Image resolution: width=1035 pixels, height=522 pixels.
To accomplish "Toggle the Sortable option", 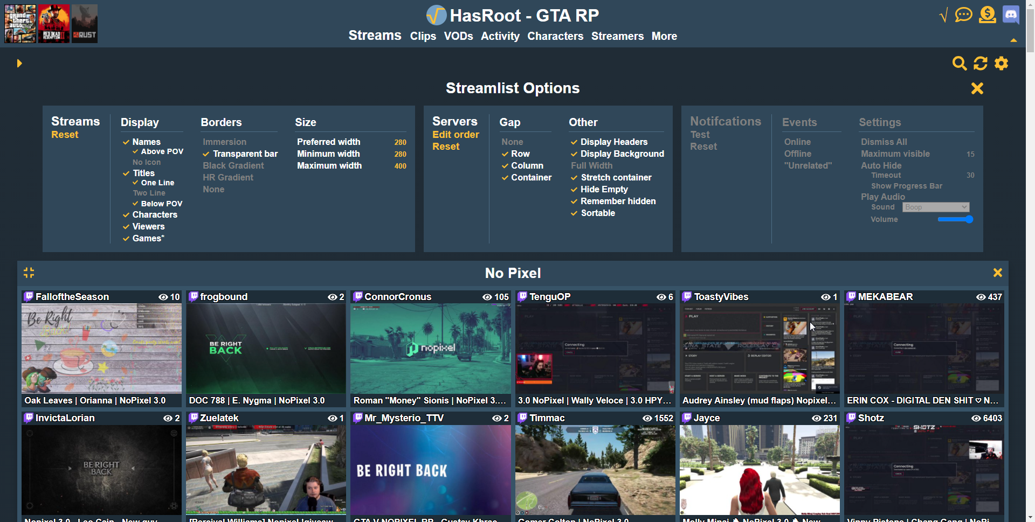I will pos(593,213).
